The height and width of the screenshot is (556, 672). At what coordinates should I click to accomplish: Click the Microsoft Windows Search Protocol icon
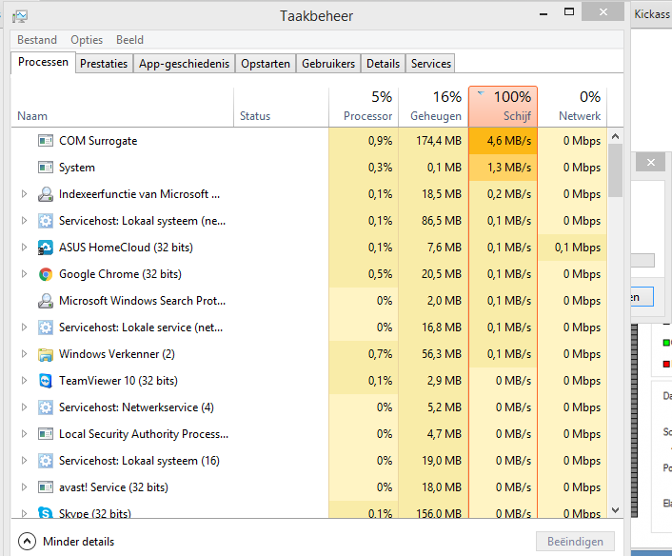coord(46,301)
